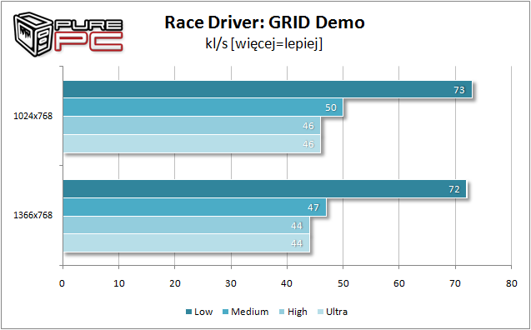
Task: Click the 40 value on the x-axis
Action: (x=287, y=283)
